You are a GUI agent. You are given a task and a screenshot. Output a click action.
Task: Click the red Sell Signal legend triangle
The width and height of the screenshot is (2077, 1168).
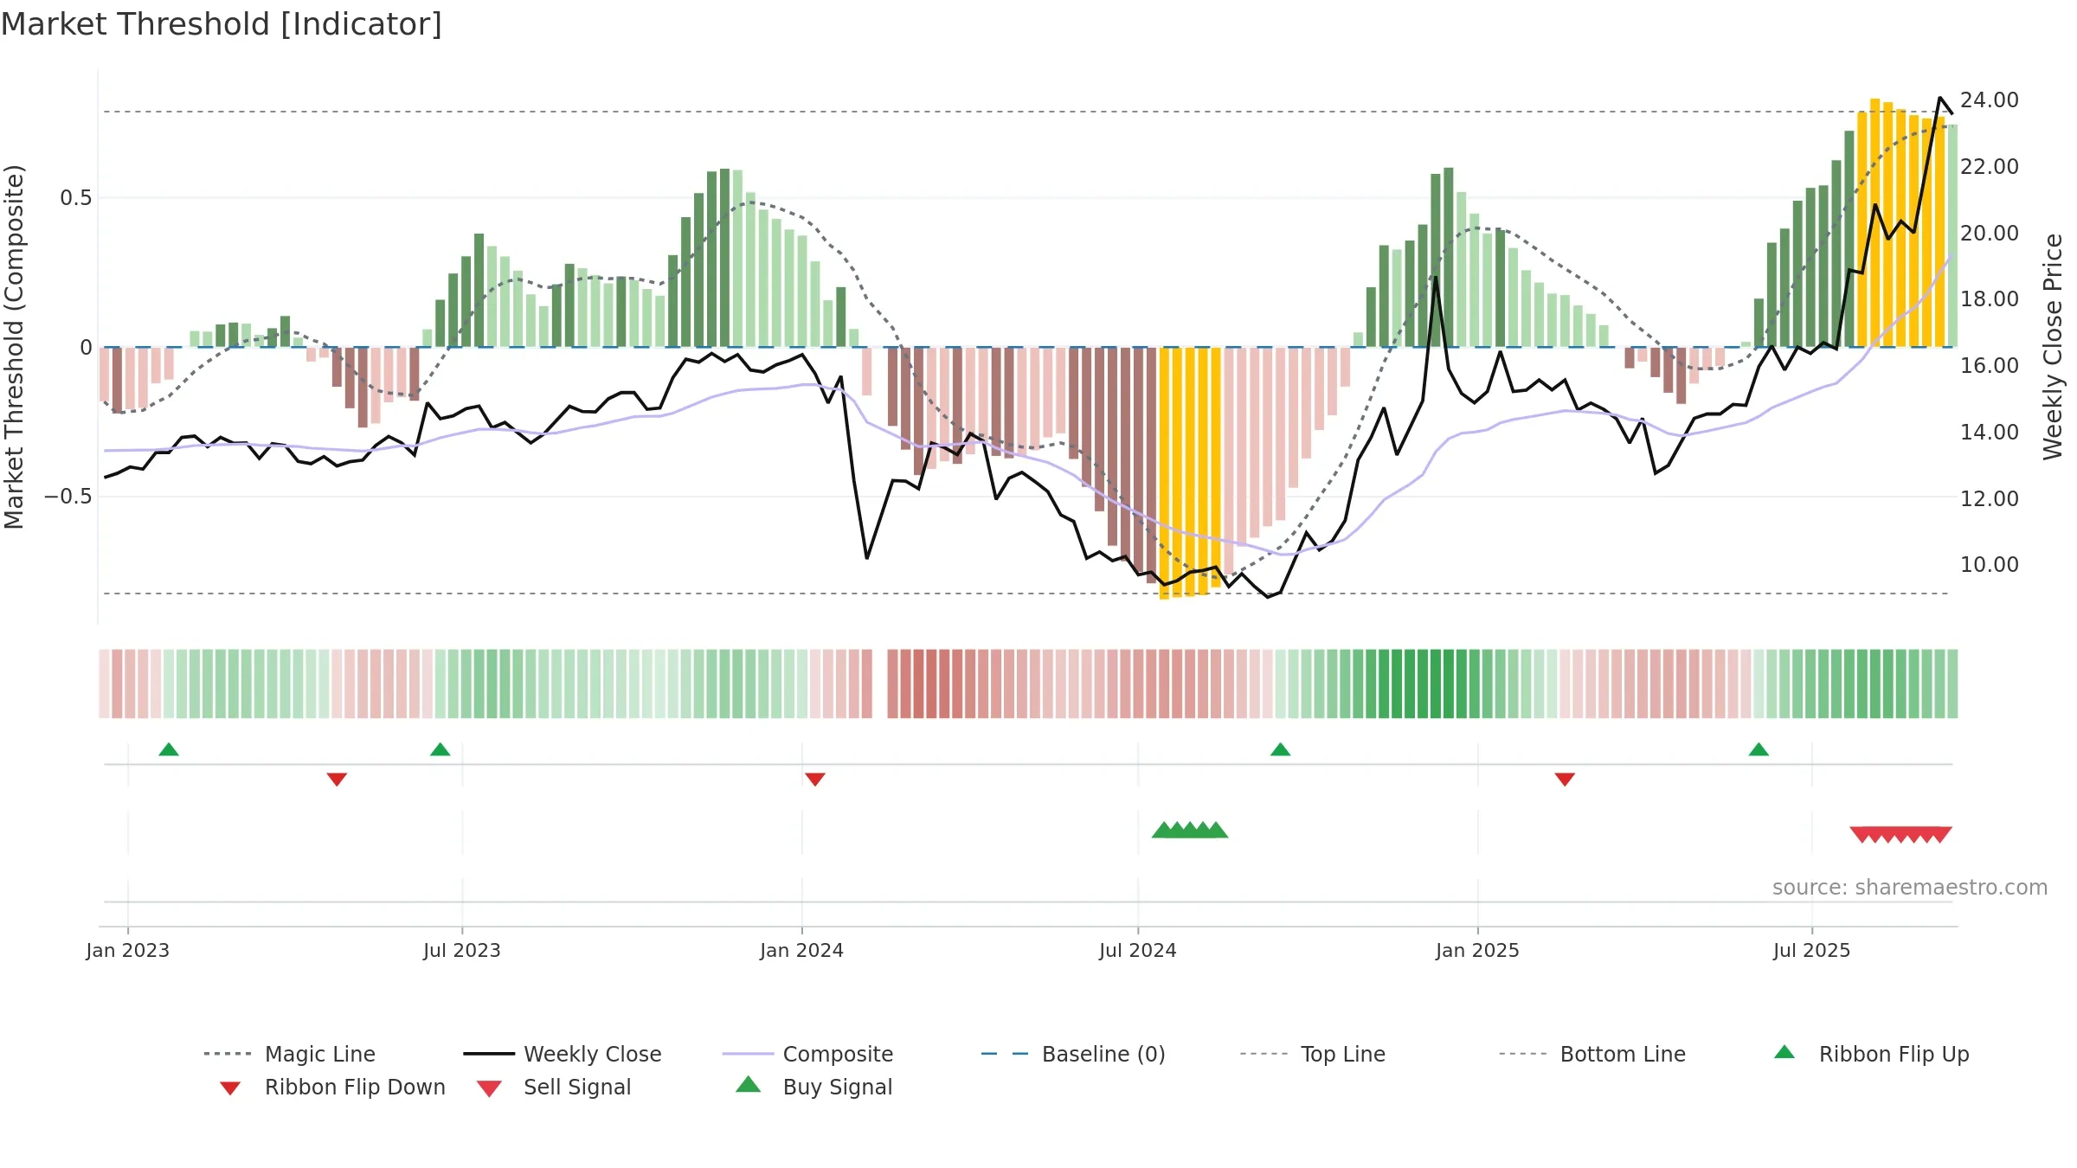(x=489, y=1088)
